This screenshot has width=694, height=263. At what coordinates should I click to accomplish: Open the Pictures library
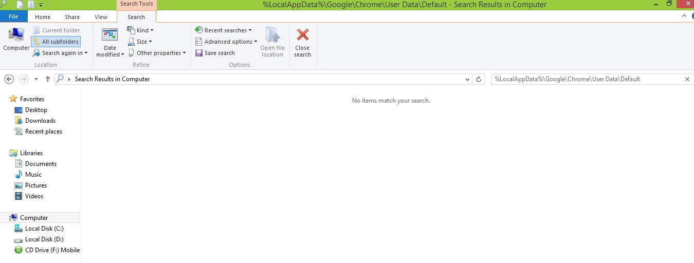point(36,185)
